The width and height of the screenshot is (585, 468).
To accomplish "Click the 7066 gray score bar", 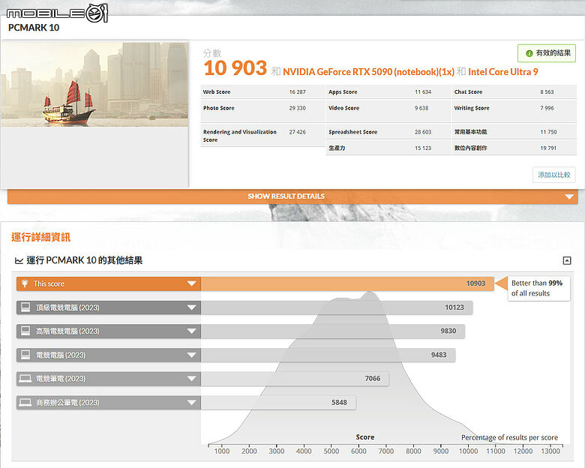I will pyautogui.click(x=295, y=379).
